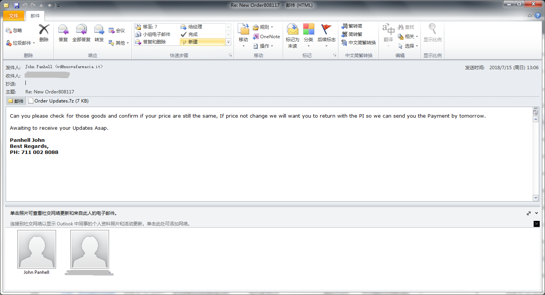Open the 垃圾邮件 (Junk) dropdown

(x=20, y=43)
